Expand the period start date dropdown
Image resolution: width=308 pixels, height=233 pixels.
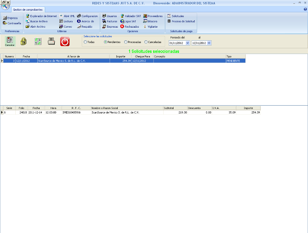[188, 43]
